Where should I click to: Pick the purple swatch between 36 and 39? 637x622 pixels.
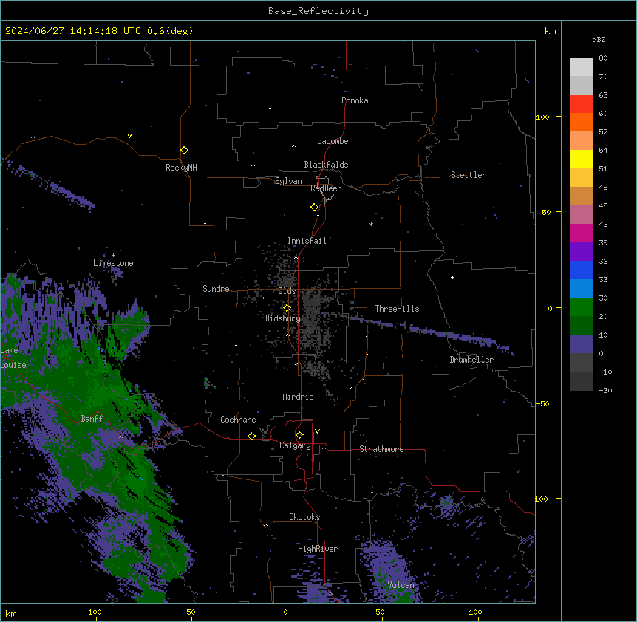pyautogui.click(x=581, y=252)
